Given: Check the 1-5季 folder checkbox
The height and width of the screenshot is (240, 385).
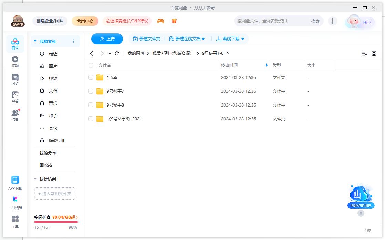Looking at the screenshot, I should [91, 77].
